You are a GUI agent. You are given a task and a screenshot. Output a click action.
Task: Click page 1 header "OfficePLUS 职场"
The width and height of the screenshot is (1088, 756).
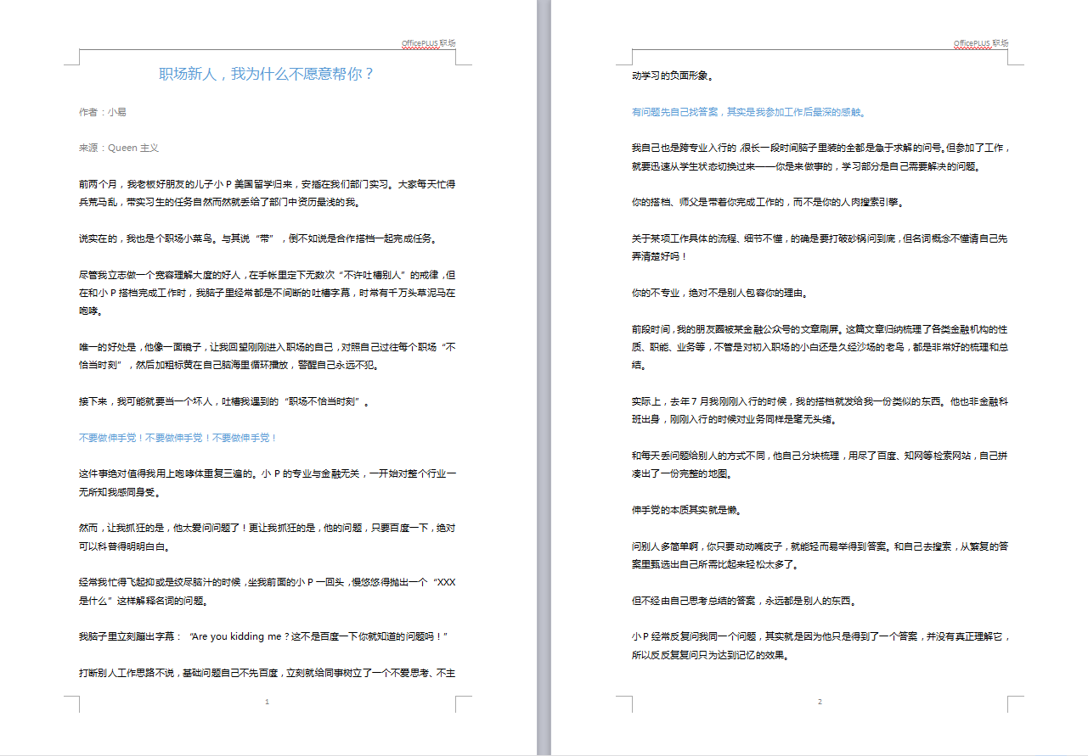[428, 43]
